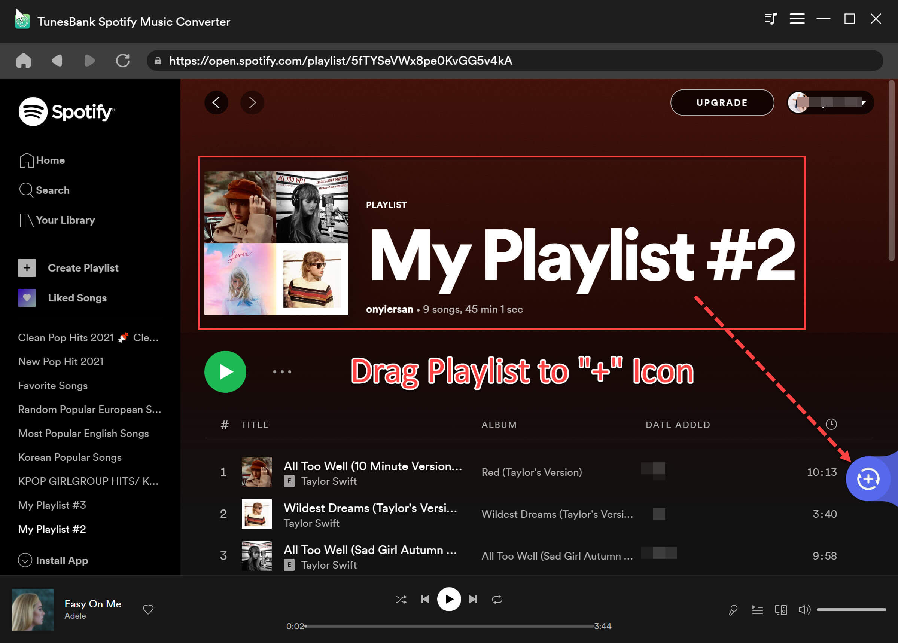This screenshot has height=643, width=898.
Task: Open Home in Spotify sidebar
Action: [x=42, y=160]
